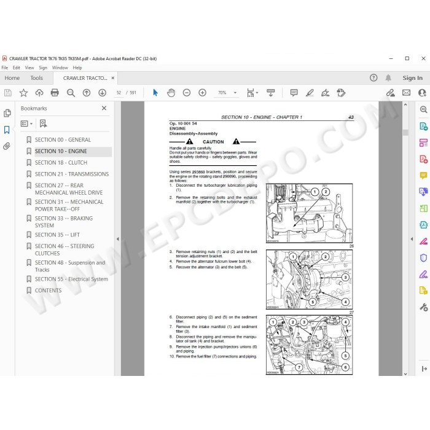Click the Sign In button

point(412,78)
